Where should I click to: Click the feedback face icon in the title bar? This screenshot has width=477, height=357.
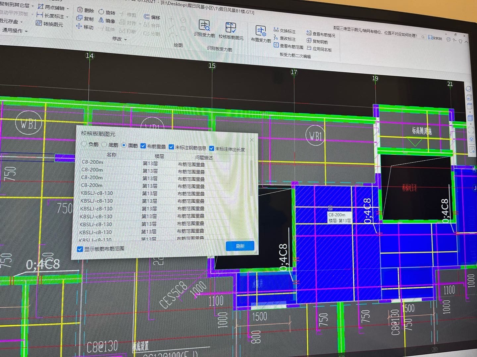449,39
